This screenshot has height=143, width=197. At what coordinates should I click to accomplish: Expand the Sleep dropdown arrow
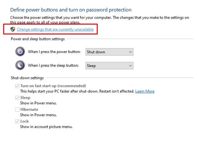point(130,66)
